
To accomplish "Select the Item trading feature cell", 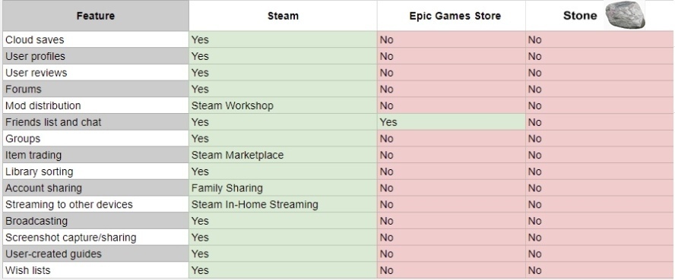I will point(96,155).
